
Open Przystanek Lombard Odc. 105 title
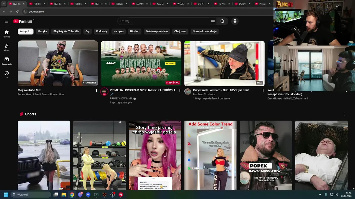click(221, 90)
